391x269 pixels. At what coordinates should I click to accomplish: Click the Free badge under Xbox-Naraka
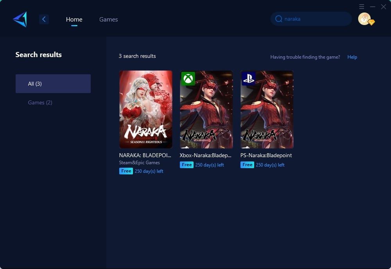187,165
